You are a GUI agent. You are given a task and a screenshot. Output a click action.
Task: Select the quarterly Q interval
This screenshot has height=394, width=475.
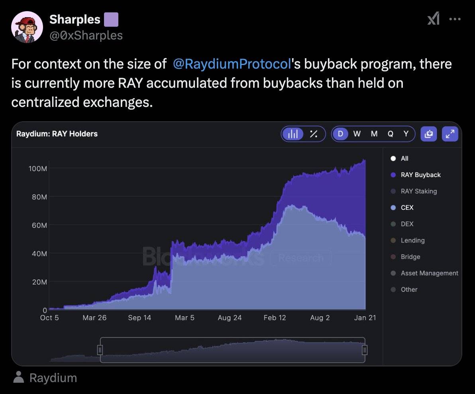click(x=391, y=134)
